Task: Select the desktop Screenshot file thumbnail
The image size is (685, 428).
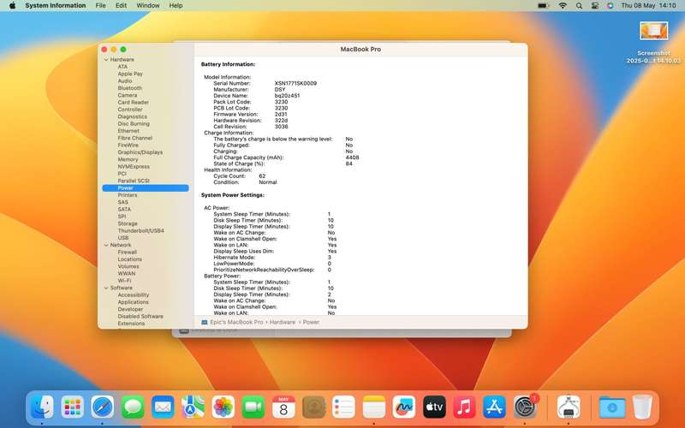Action: (653, 32)
